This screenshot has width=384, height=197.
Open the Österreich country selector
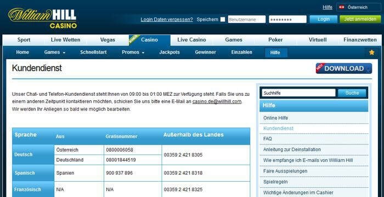click(x=359, y=7)
